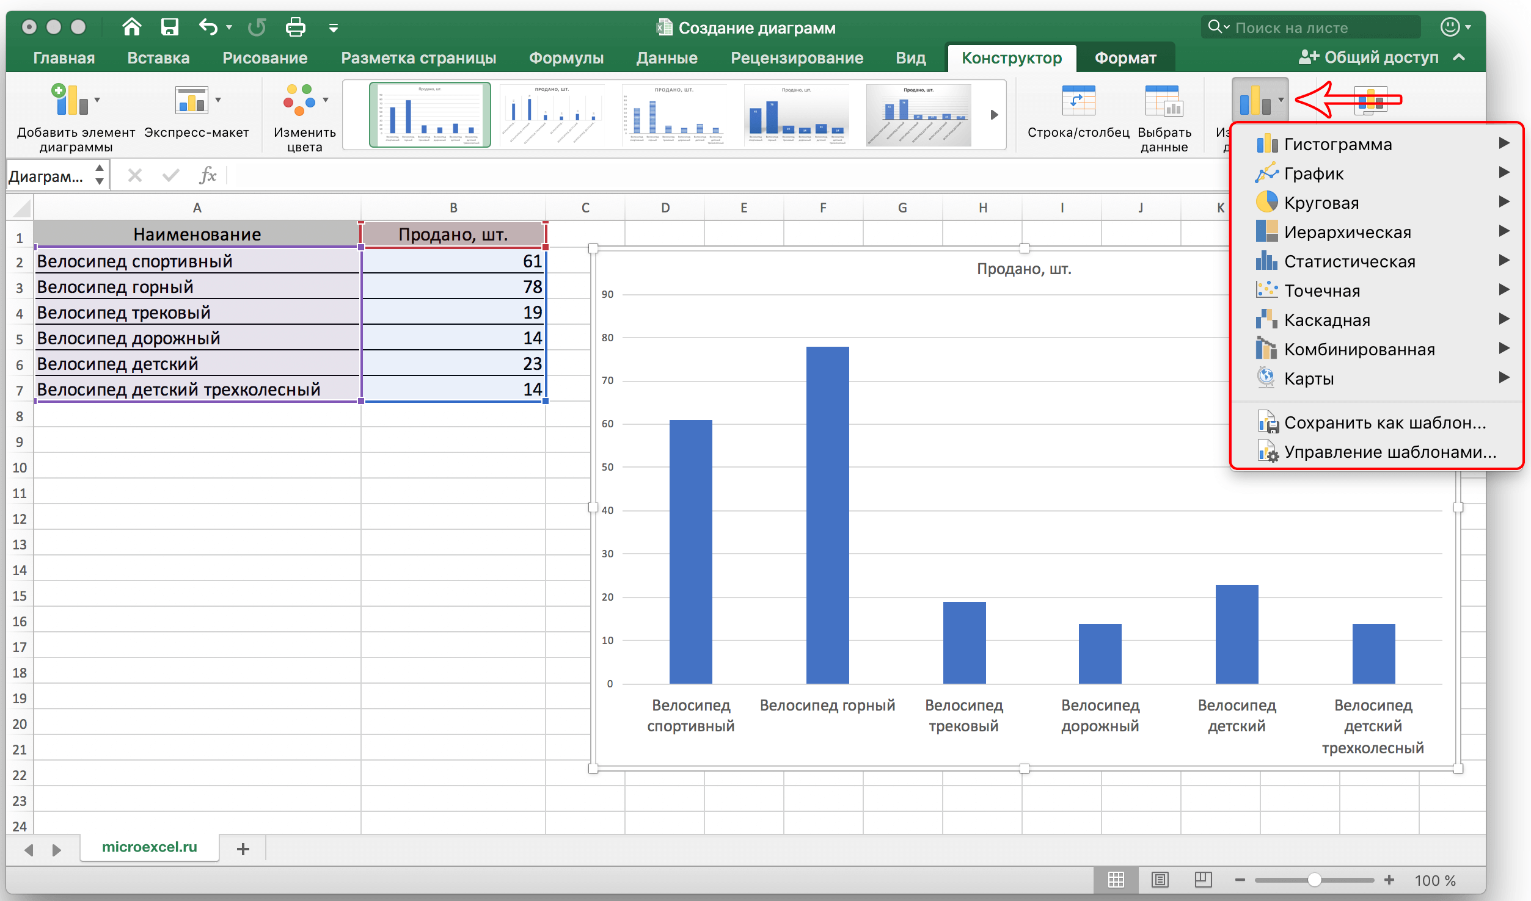Click the Save icon in the title bar
The width and height of the screenshot is (1531, 901).
tap(169, 27)
